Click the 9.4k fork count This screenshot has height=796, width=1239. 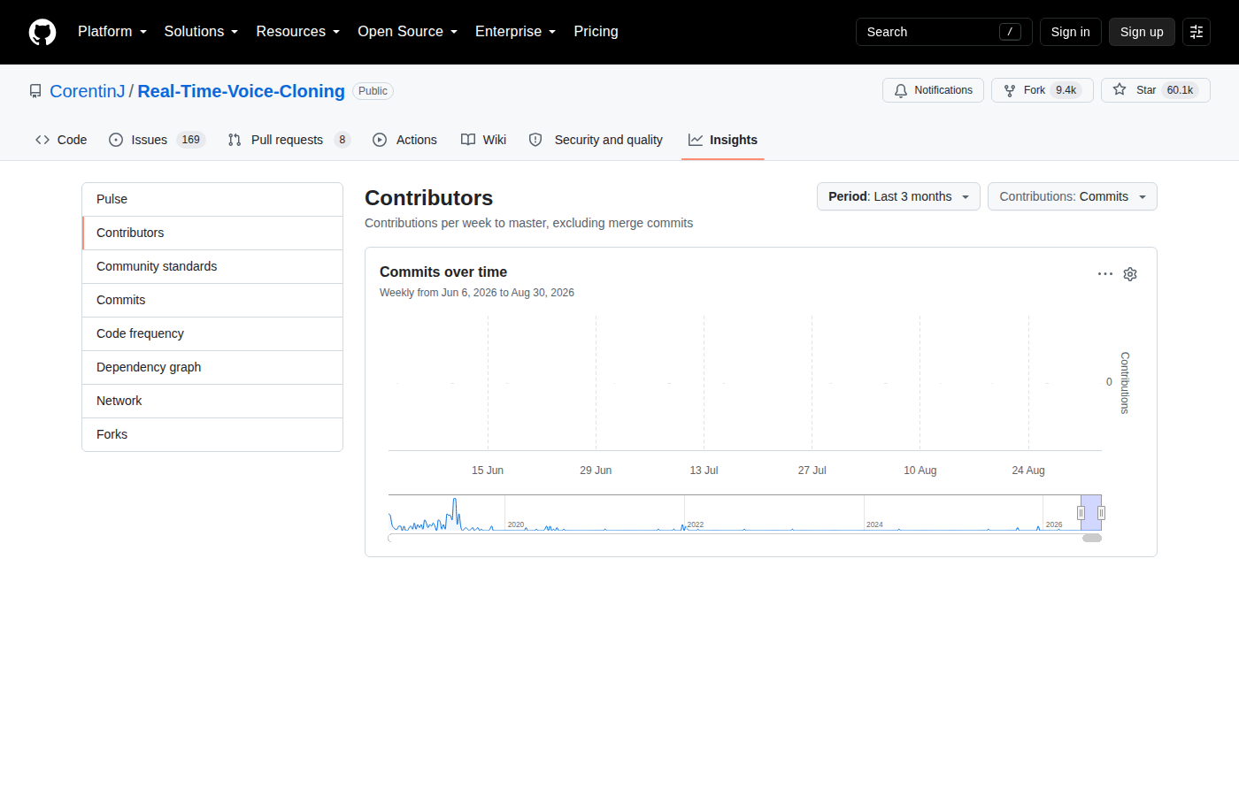(x=1066, y=90)
